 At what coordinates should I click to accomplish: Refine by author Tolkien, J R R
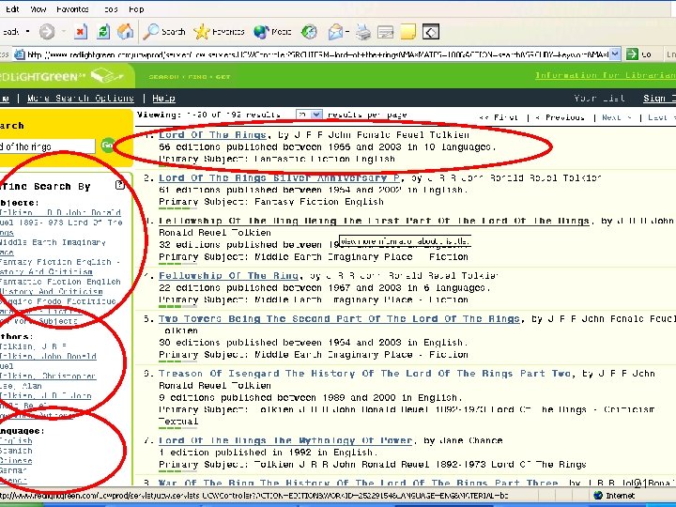tap(33, 346)
